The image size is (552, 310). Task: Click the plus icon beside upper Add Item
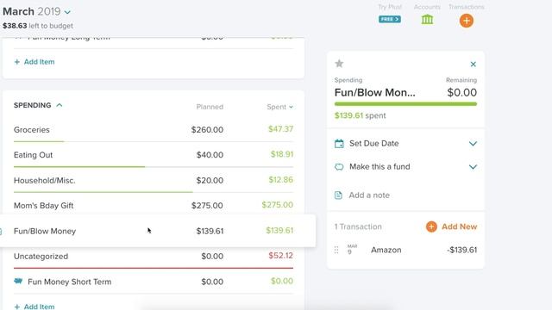click(x=17, y=62)
